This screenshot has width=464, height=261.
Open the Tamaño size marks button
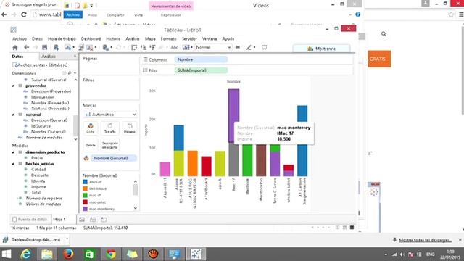(110, 128)
